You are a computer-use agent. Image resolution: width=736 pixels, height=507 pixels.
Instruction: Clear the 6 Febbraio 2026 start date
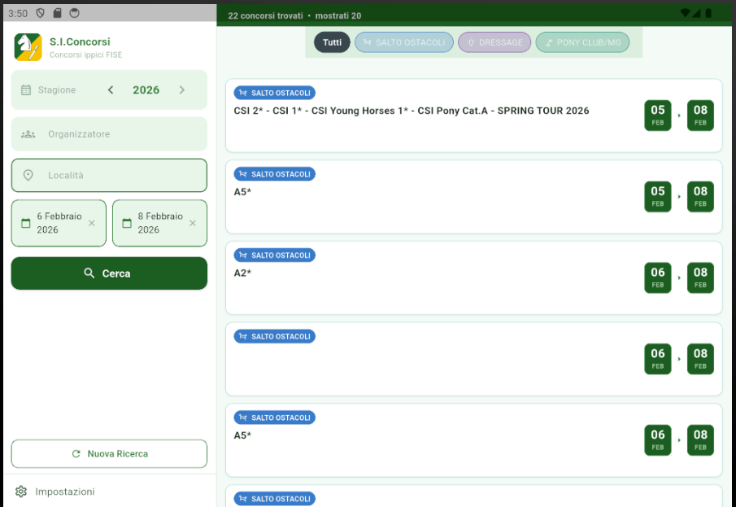point(92,223)
